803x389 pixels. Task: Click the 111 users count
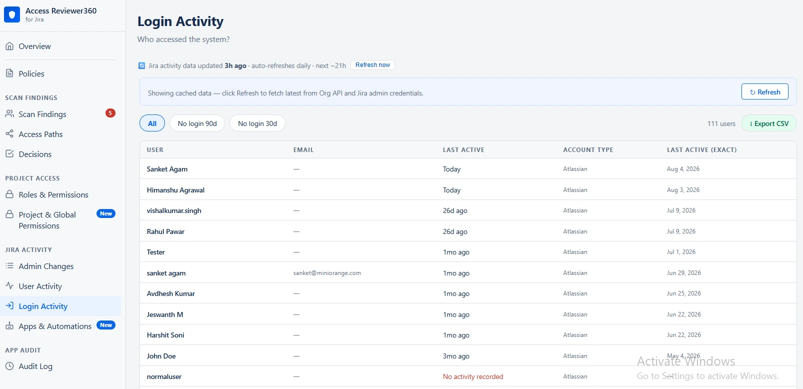click(x=721, y=123)
